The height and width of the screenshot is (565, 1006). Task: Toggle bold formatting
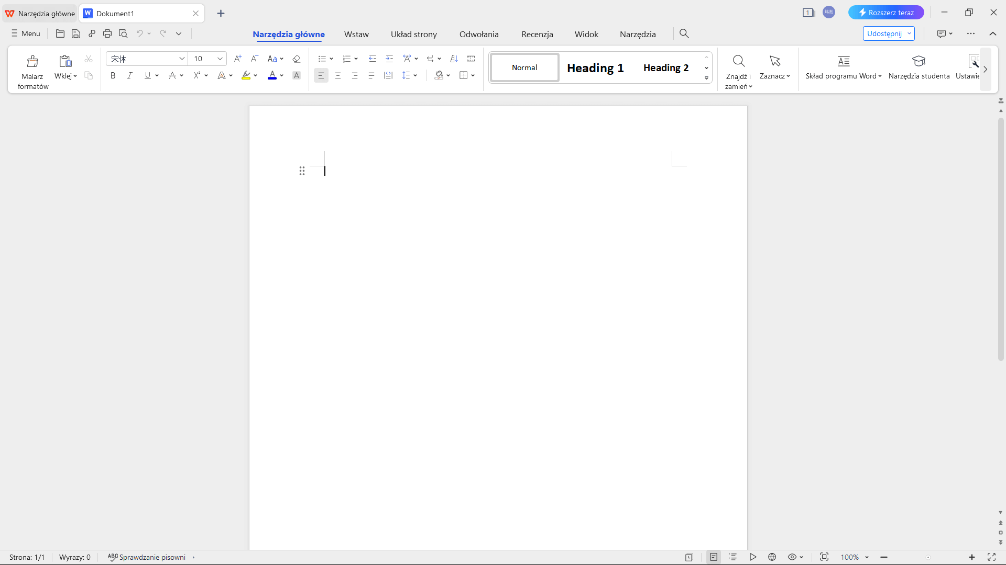113,75
